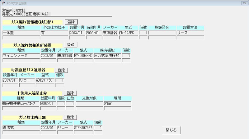
Task: Select the 過流式 type field
Action: point(21,128)
